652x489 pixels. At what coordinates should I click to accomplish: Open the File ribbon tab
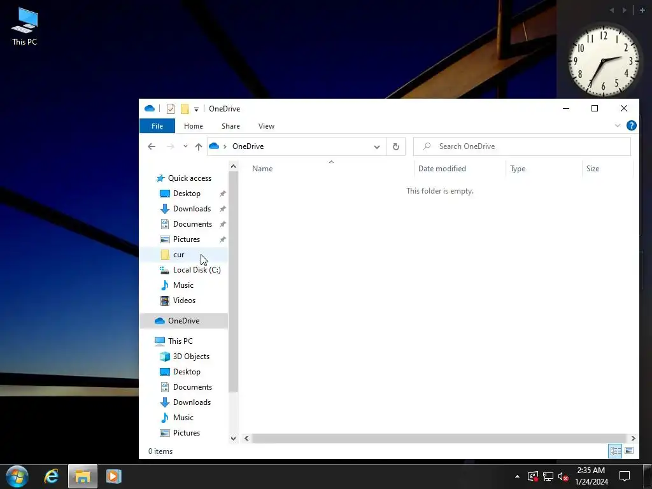157,126
